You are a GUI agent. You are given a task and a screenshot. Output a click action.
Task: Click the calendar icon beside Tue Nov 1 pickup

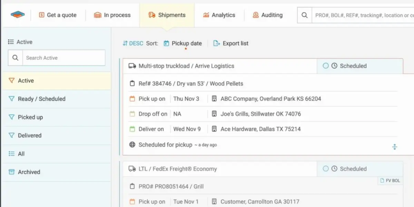click(132, 201)
